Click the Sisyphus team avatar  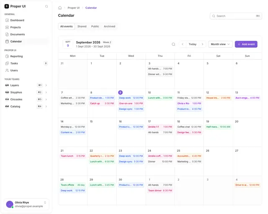(x=7, y=93)
